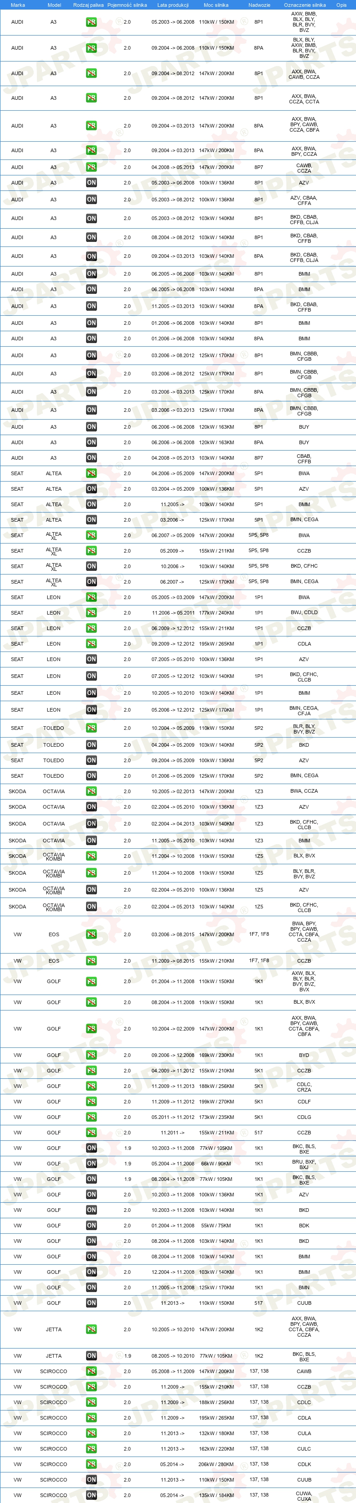Click OCTAVIA KOMBI model in BLX, BVX row
Image resolution: width=356 pixels, height=1503 pixels.
(x=54, y=857)
